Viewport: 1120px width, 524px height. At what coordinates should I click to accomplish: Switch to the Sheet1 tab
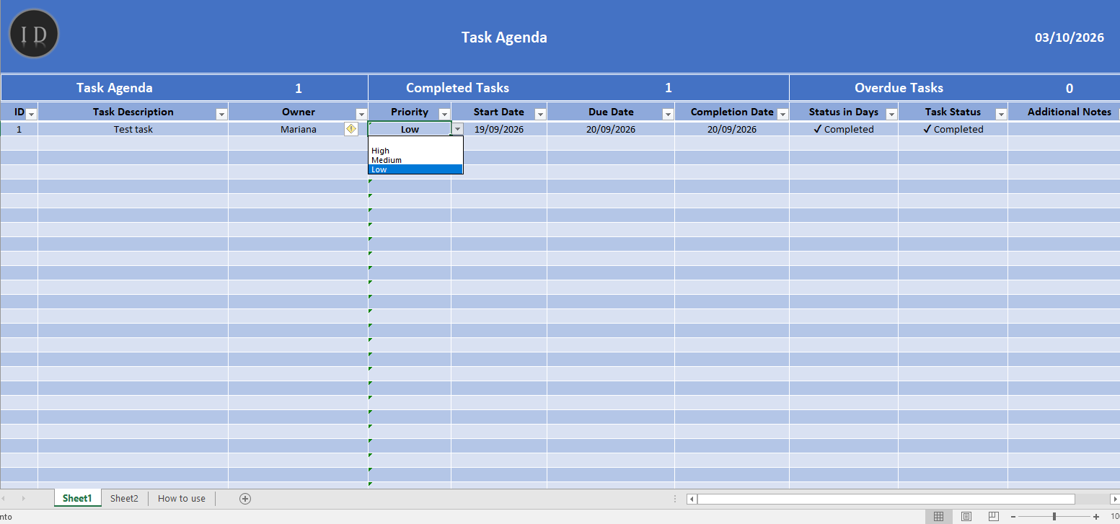point(77,498)
